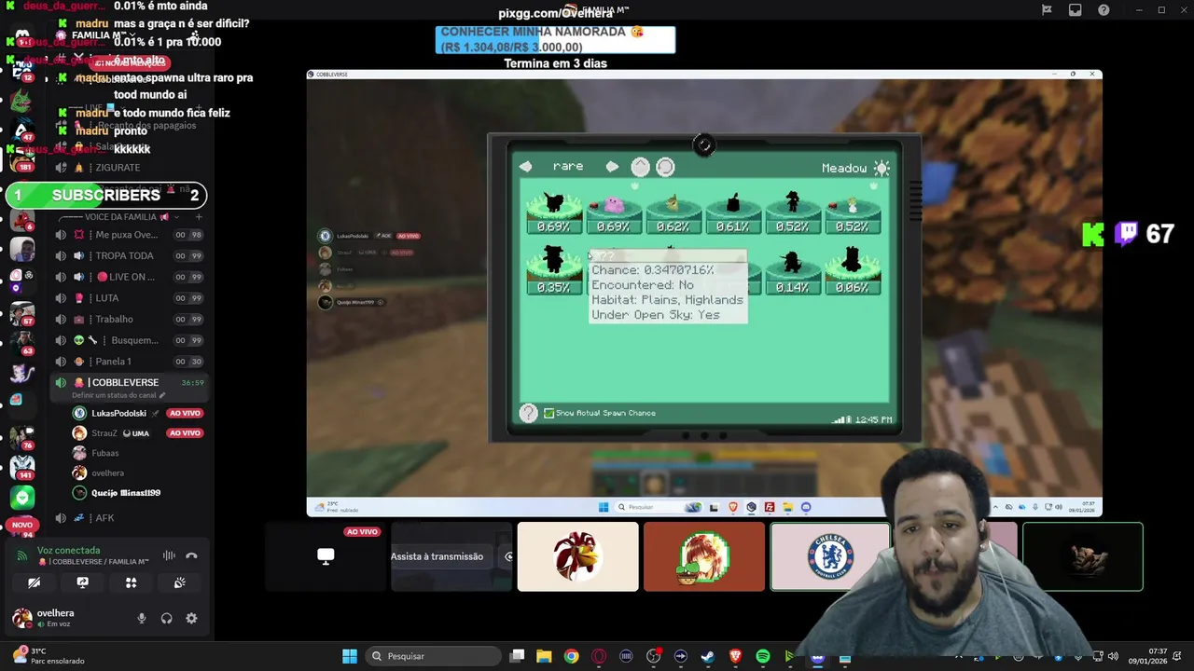Start screen share in voice panel
Viewport: 1194px width, 671px height.
pyautogui.click(x=82, y=582)
